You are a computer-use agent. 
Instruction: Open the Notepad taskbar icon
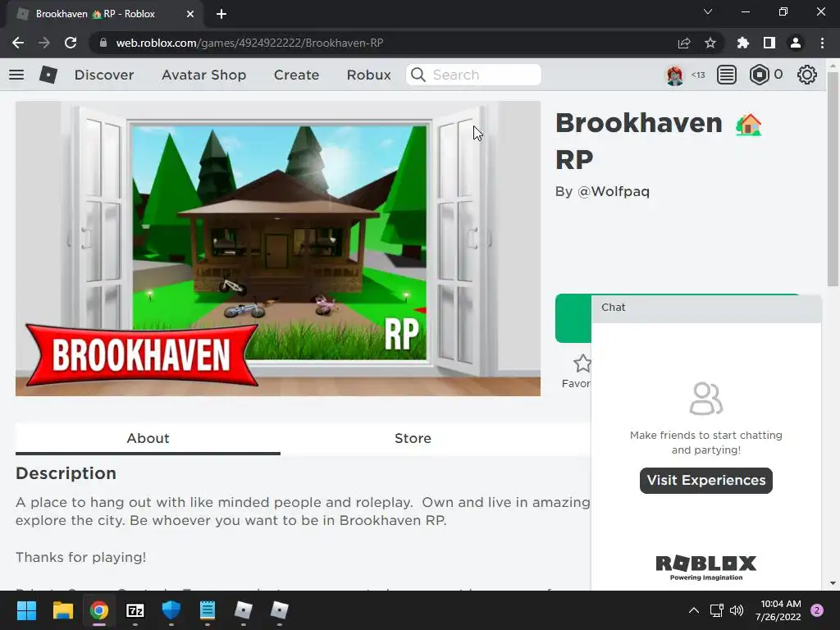coord(208,610)
